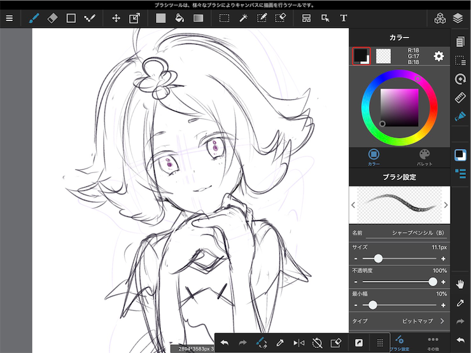This screenshot has width=471, height=353.
Task: Select Eyedropper in floating shortcut bar
Action: tap(279, 342)
